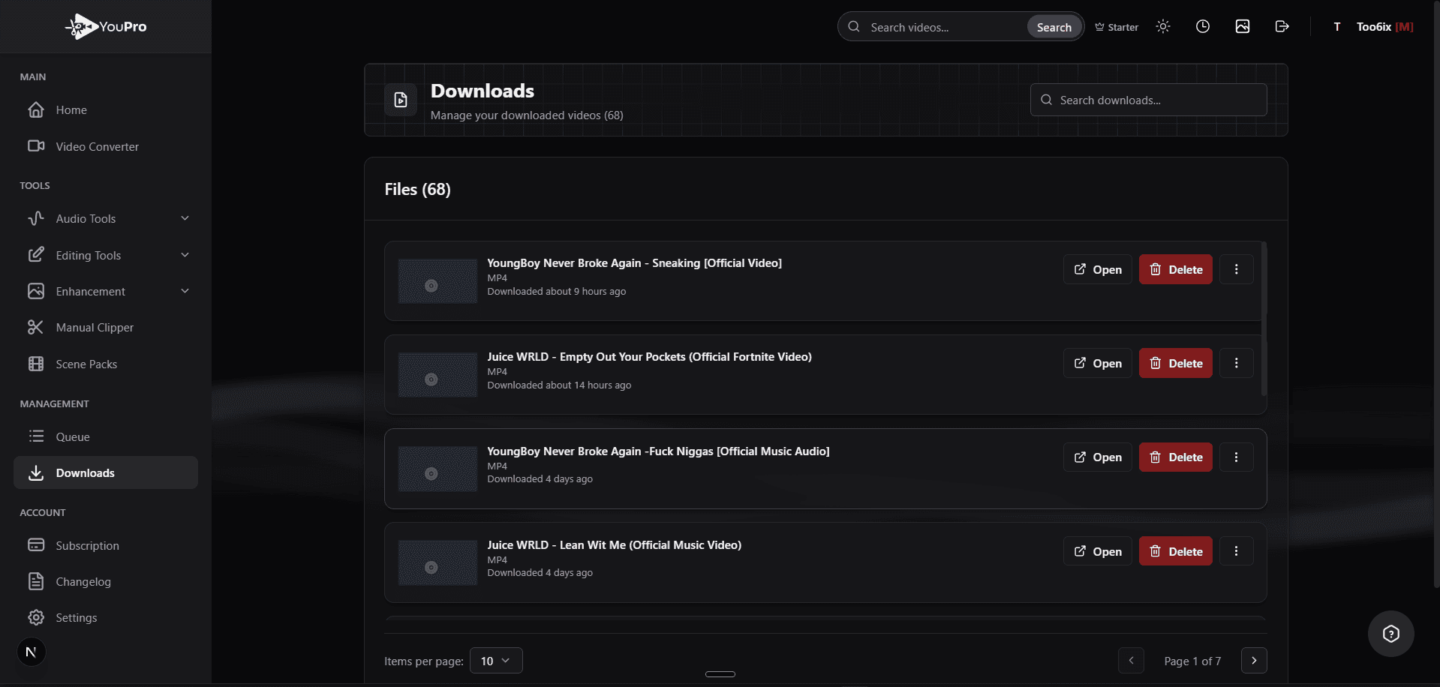
Task: Focus the Search downloads field
Action: [1148, 100]
